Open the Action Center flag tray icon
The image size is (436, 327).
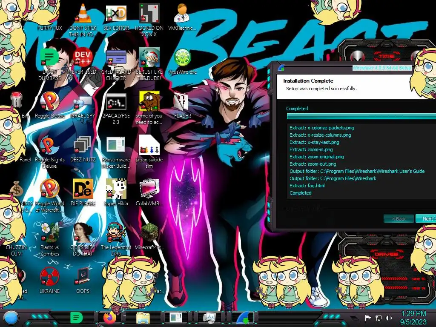point(368,318)
